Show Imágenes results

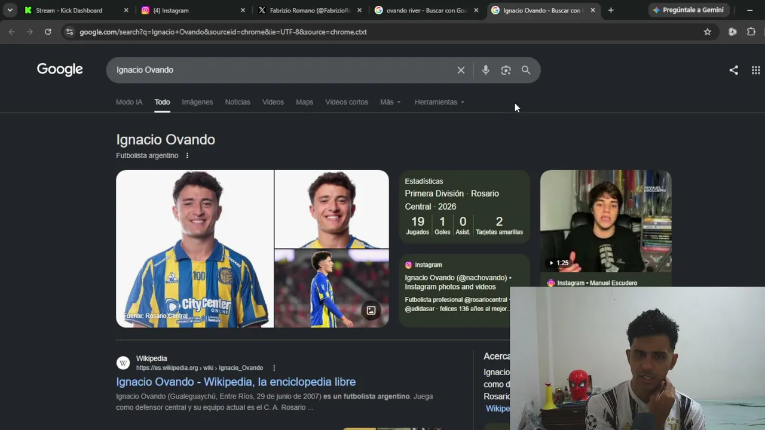pos(197,102)
